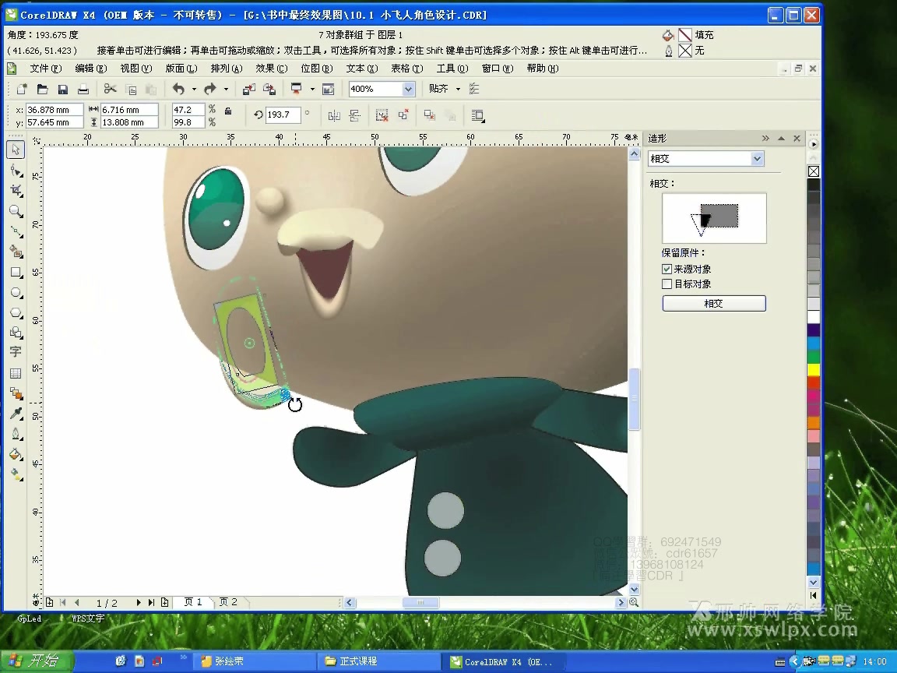Switch to the 页 2 page tab
897x673 pixels.
(227, 602)
